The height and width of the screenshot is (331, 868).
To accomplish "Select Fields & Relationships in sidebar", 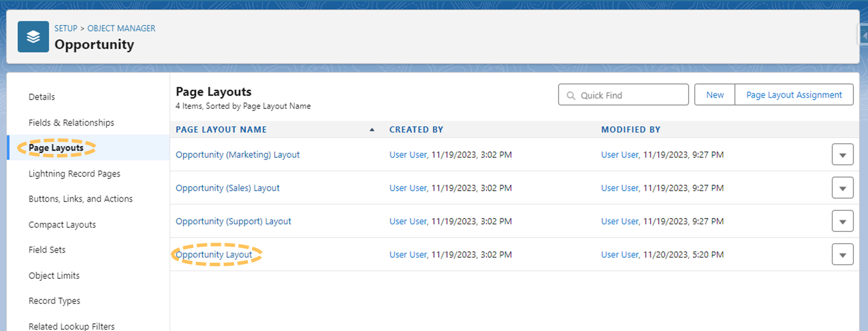I will tap(71, 123).
